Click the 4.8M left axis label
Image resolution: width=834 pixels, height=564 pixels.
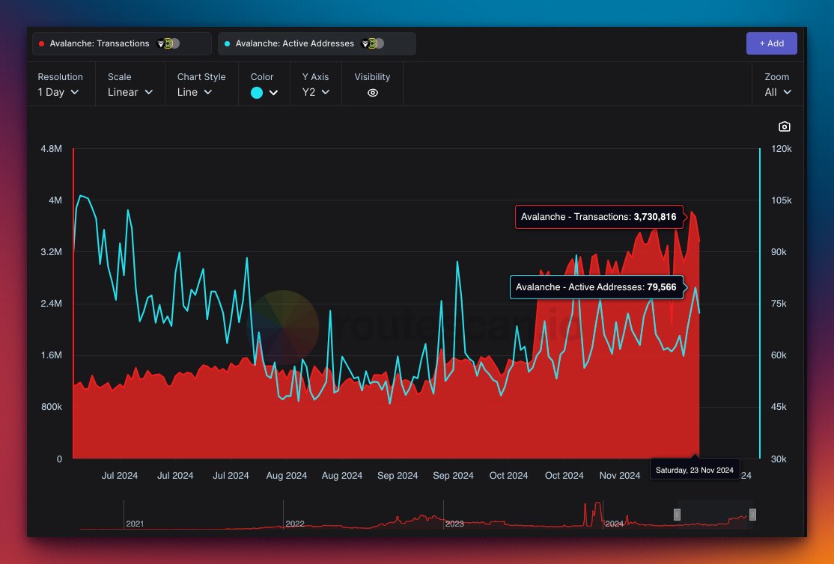pos(51,149)
